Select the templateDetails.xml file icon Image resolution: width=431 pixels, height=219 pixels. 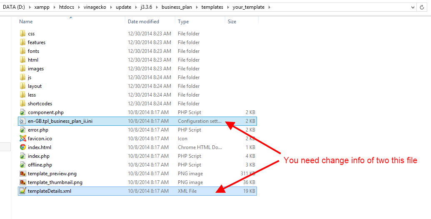(x=22, y=191)
